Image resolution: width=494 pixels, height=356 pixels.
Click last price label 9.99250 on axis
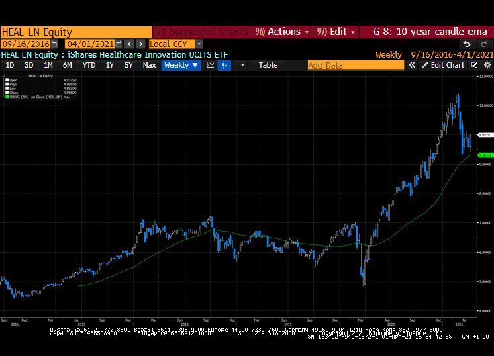click(x=485, y=135)
